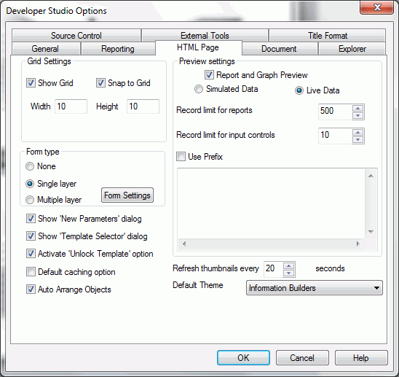Open the Default Theme dropdown
Viewport: 399px width, 377px height.
pyautogui.click(x=315, y=288)
